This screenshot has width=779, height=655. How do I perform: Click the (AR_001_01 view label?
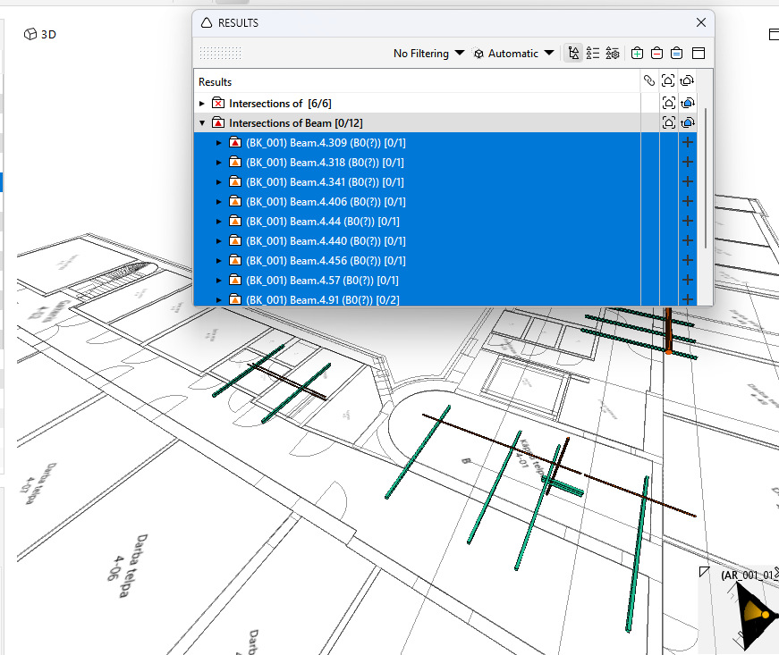[749, 575]
